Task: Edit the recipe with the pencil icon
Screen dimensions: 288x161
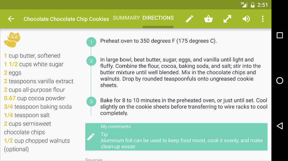Action: 190,19
